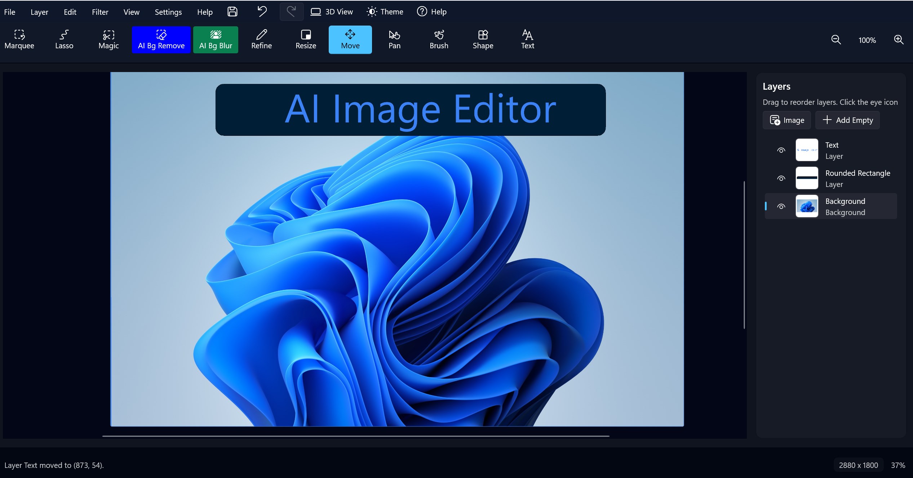The width and height of the screenshot is (913, 478).
Task: Open the Help menu in menu bar
Action: click(x=205, y=12)
